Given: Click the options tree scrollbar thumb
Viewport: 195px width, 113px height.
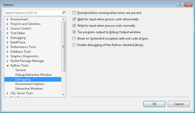Looking at the screenshot, I should [64, 46].
